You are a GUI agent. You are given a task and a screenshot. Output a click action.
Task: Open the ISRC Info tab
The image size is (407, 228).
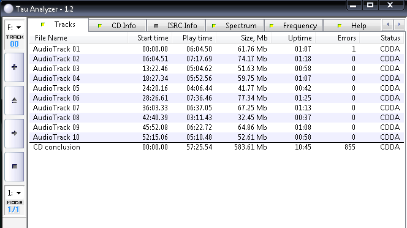[x=176, y=26]
